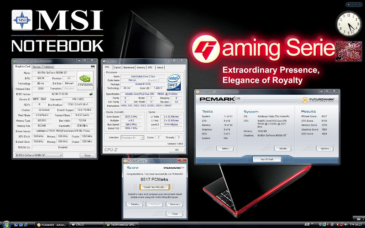
Task: Click the Run PCMark button
Action: [x=267, y=159]
